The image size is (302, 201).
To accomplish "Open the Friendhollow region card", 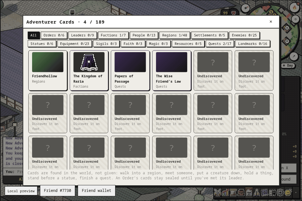I will click(x=48, y=70).
